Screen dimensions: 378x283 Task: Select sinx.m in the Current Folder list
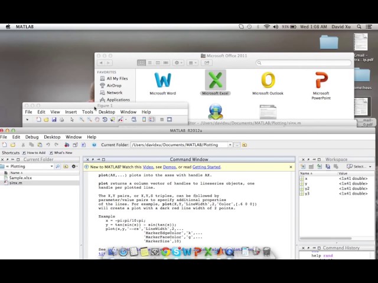[x=16, y=183]
